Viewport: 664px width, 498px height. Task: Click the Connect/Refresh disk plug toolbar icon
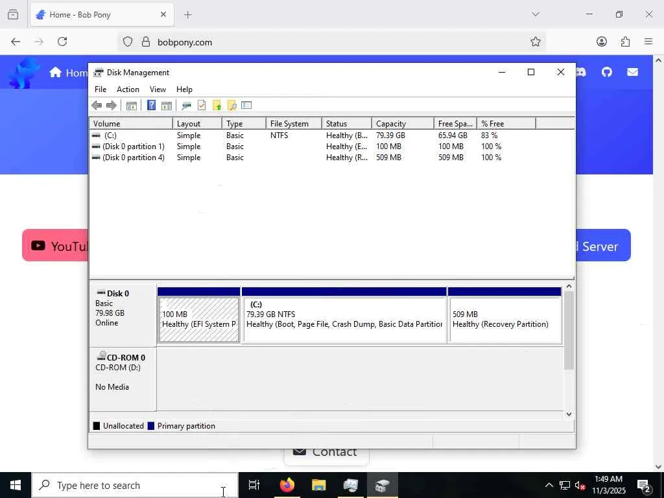click(186, 106)
